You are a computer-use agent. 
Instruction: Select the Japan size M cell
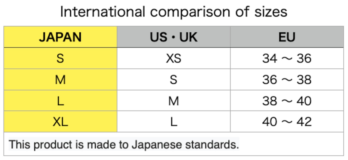click(60, 79)
